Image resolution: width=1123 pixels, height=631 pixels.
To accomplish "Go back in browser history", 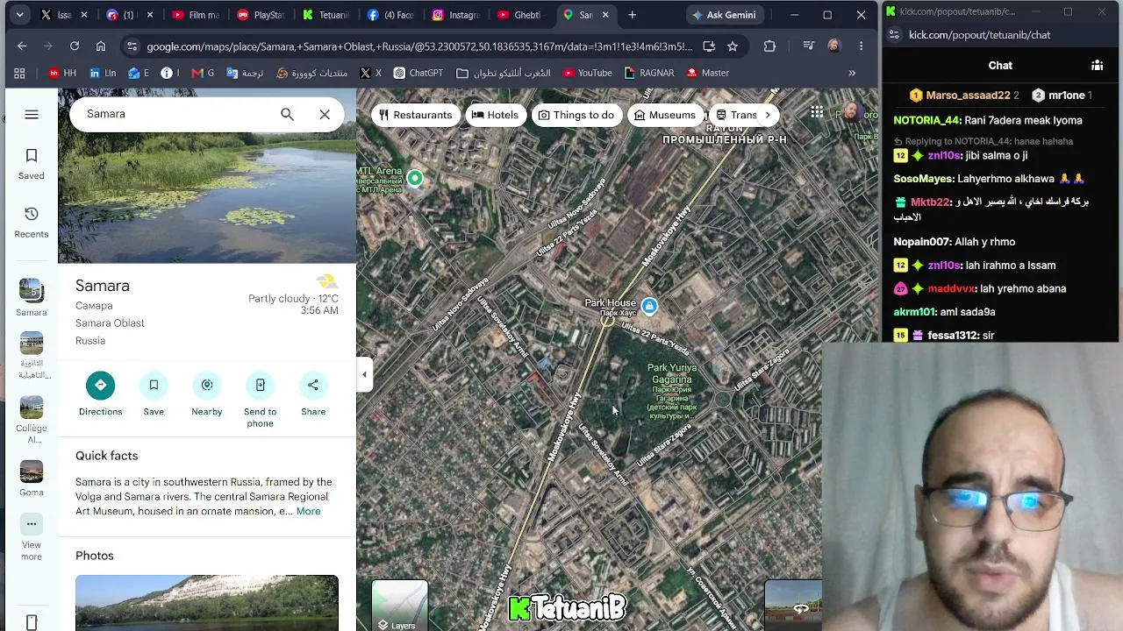I will (22, 46).
